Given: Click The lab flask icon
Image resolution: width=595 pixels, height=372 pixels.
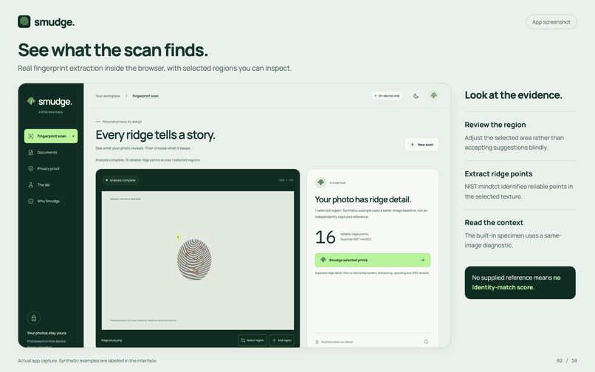Looking at the screenshot, I should [31, 185].
